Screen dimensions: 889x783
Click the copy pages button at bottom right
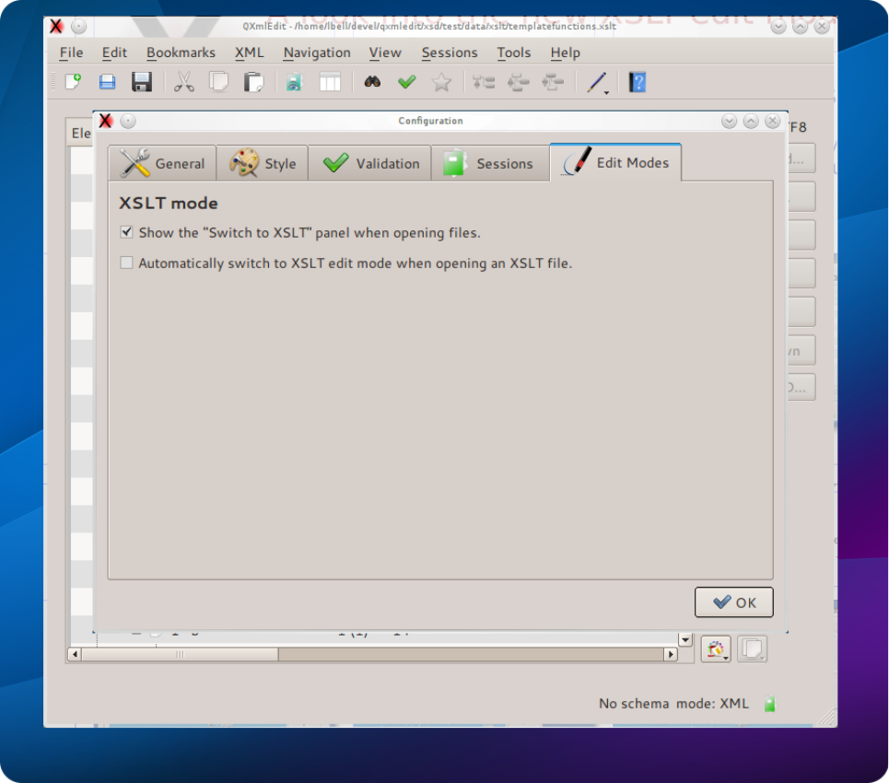(x=753, y=649)
